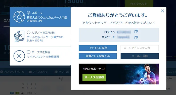Select the ボーナスを拒否 radio option
This screenshot has height=95, width=176.
point(28,52)
